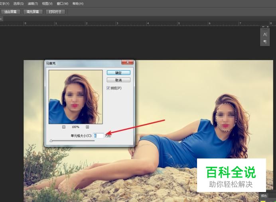The width and height of the screenshot is (276, 202).
Task: Open the Character panel icon
Action: (265, 35)
